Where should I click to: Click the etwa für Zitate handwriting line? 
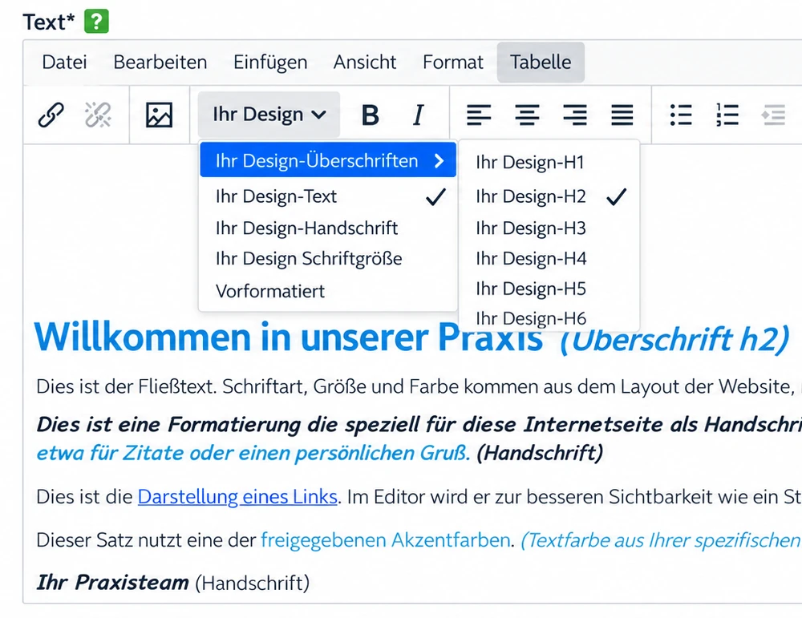point(253,453)
